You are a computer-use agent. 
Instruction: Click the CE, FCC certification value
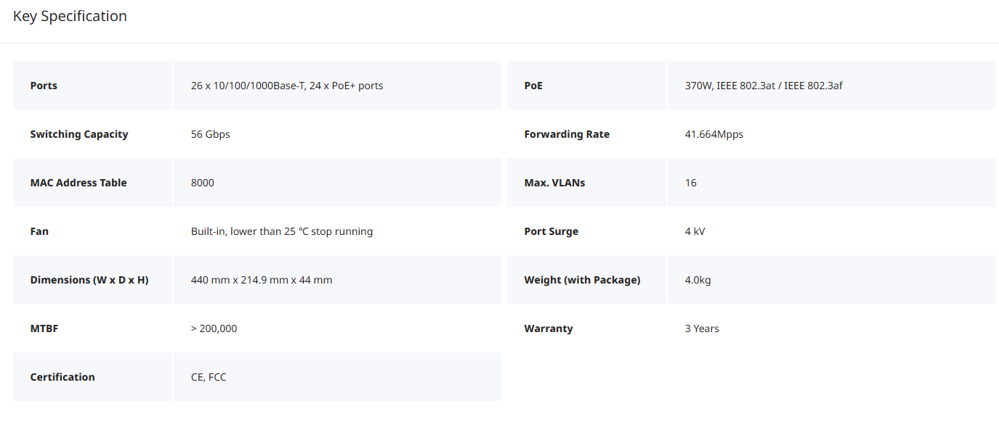pos(209,377)
